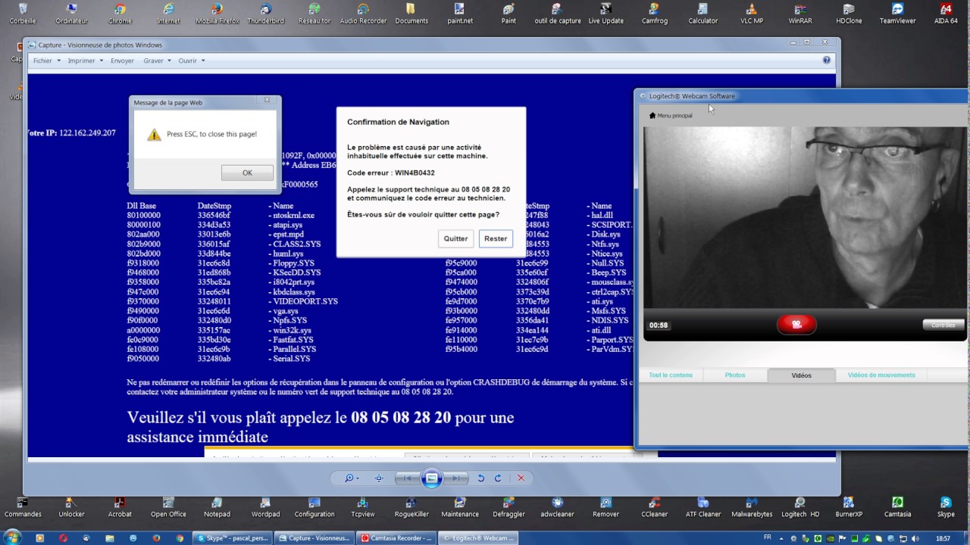Open the photo viewer help icon
970x545 pixels.
[827, 60]
